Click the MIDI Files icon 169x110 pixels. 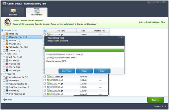tap(7, 61)
